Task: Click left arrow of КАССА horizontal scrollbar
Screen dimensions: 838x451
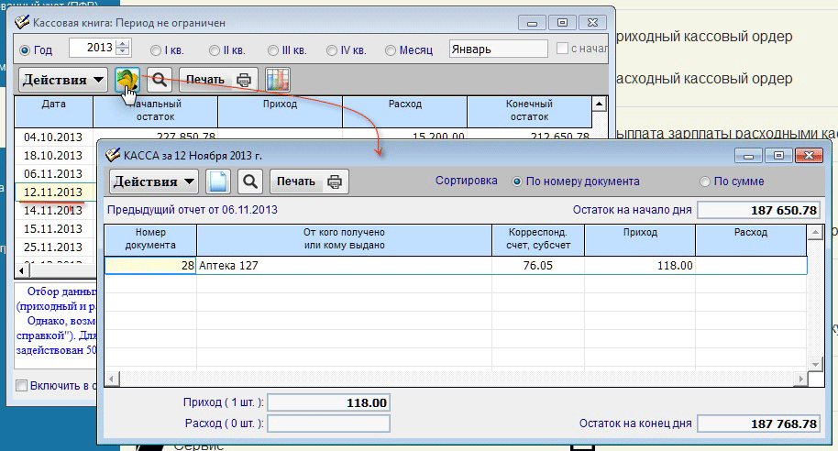Action: click(112, 379)
